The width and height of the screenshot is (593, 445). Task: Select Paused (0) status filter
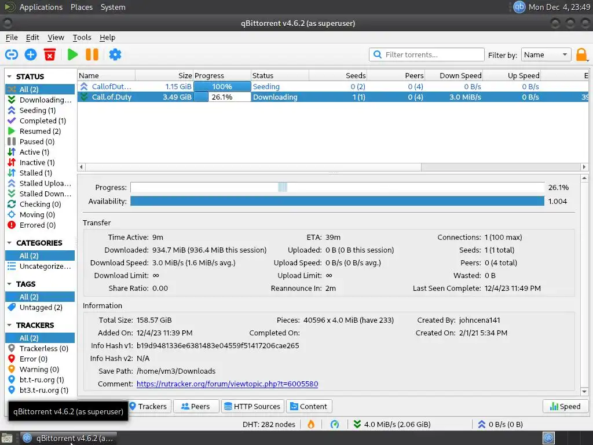click(x=40, y=141)
